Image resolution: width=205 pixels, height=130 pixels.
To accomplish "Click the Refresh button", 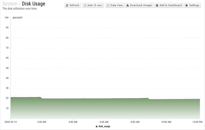I will coord(73,5).
